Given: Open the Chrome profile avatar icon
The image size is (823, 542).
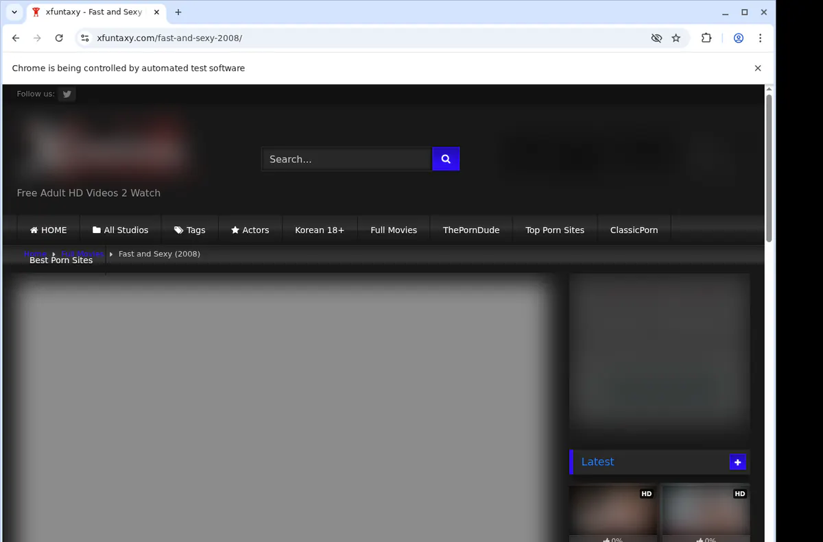Looking at the screenshot, I should (739, 38).
